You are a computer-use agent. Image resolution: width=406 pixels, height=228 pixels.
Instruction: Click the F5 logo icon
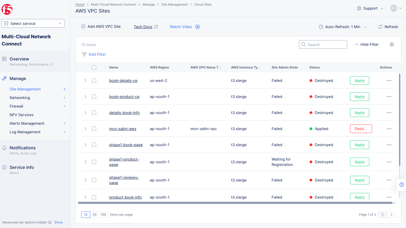(7, 9)
